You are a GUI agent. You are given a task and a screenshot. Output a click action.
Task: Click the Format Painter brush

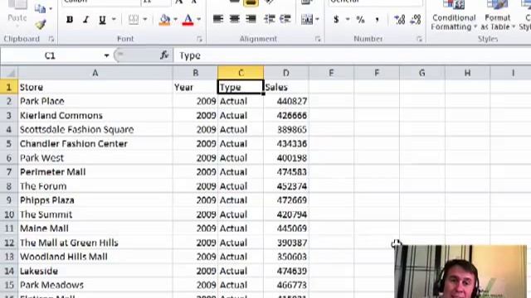41,25
